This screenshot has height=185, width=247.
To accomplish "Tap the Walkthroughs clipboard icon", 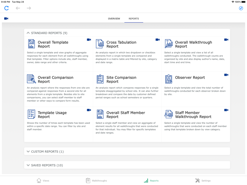I will pyautogui.click(x=88, y=180).
